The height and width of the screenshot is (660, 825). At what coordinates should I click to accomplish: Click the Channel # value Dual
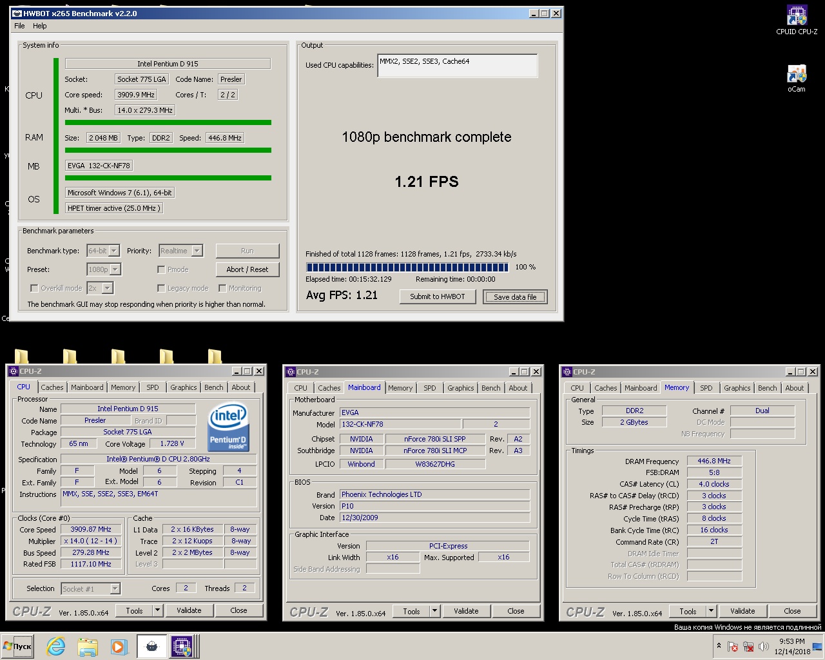762,411
